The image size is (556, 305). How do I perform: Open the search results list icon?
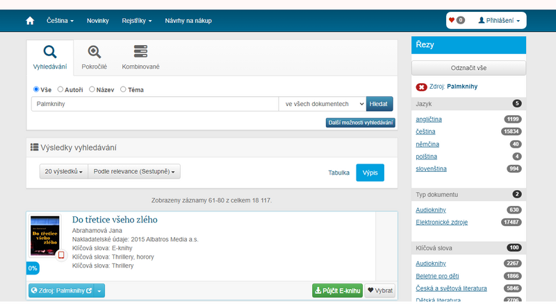[x=34, y=147]
